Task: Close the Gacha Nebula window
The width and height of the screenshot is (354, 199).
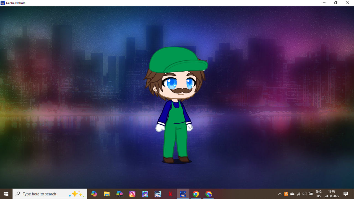Action: pyautogui.click(x=348, y=3)
